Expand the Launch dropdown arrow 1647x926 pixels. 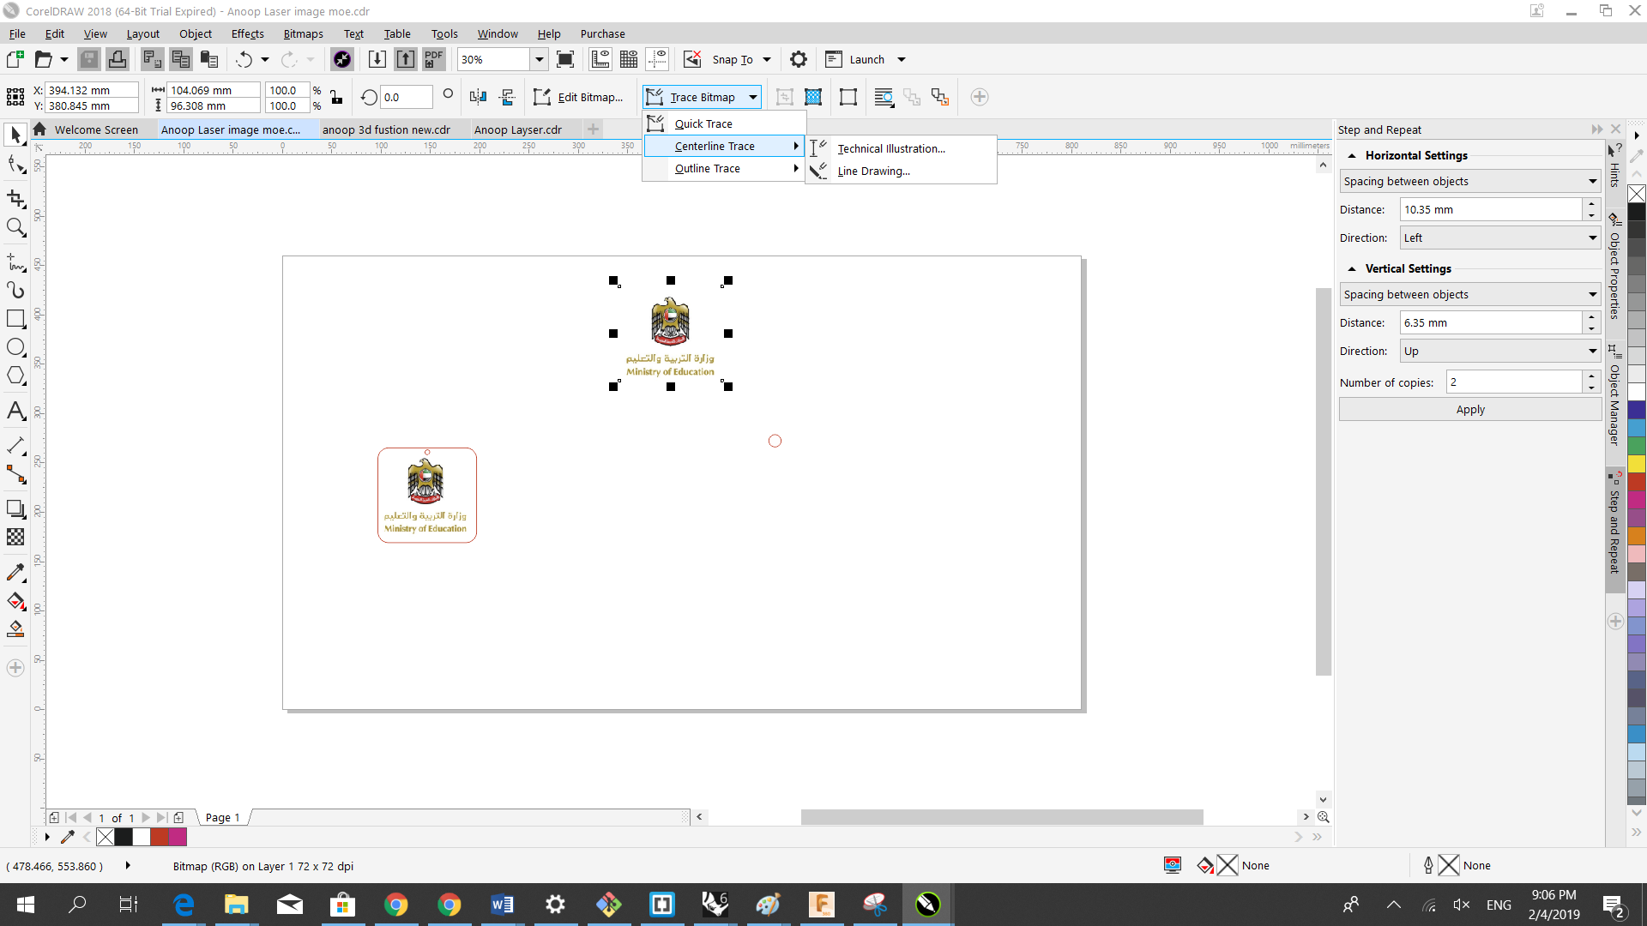(x=902, y=59)
